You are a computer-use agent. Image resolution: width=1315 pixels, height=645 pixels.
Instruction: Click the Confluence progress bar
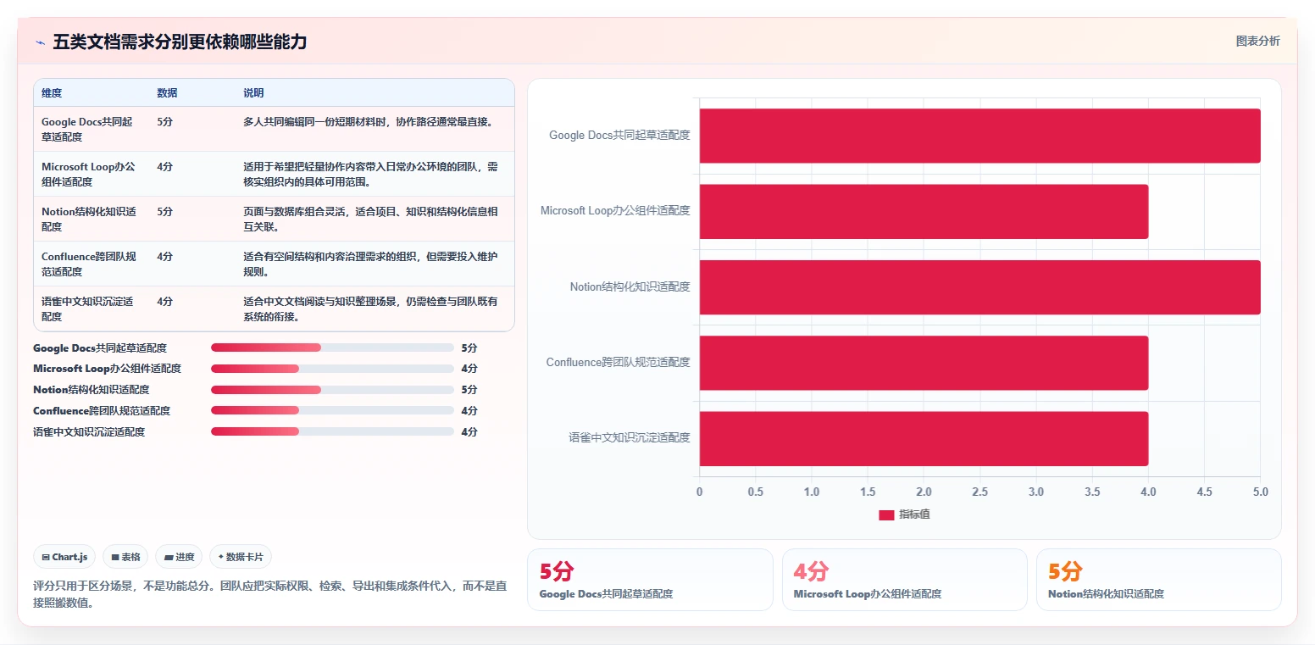(x=332, y=411)
